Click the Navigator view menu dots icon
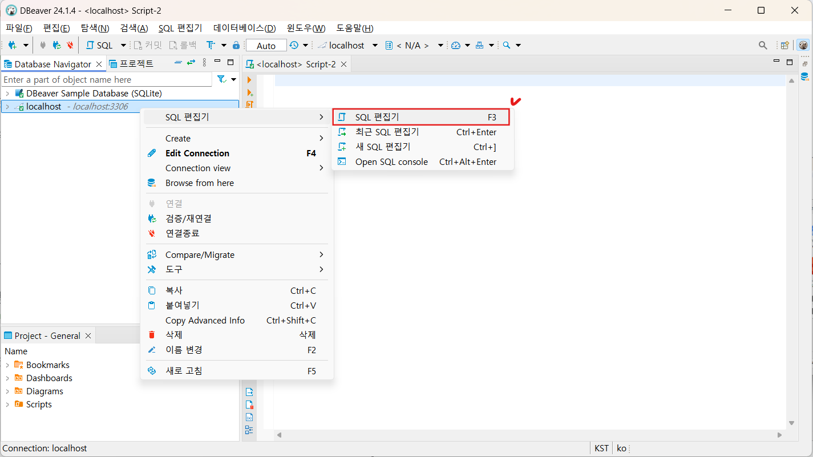Screen dimensions: 813x457 [x=204, y=62]
